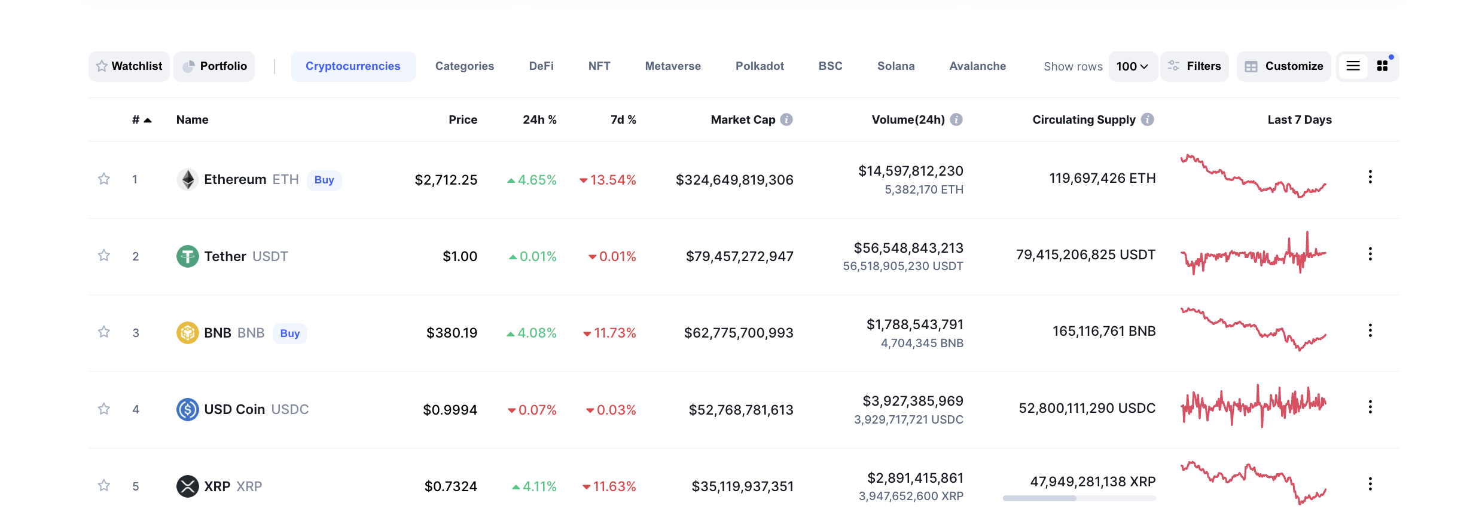Click USD Coin 24h change 0.07%
Viewport: 1476px width, 515px height.
(x=532, y=410)
